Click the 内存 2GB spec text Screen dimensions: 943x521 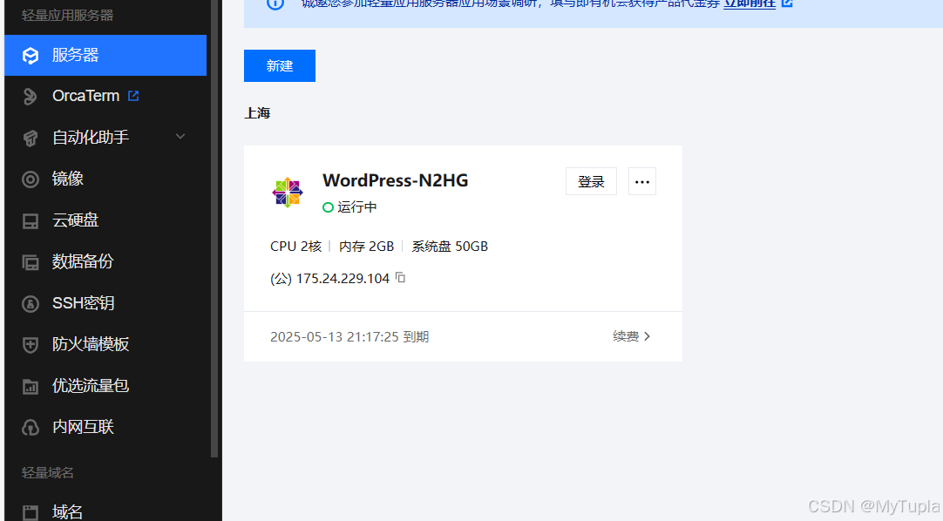(366, 247)
